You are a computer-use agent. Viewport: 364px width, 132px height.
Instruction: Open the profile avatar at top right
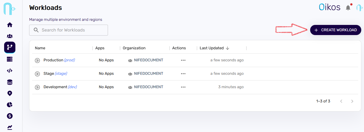pos(359,8)
